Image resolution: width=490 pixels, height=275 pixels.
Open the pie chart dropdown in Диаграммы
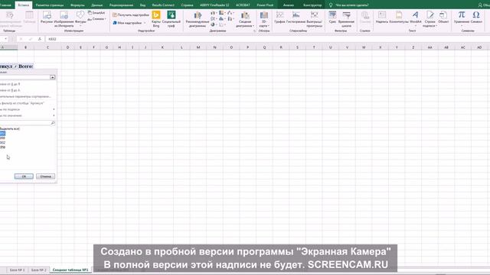[x=214, y=24]
